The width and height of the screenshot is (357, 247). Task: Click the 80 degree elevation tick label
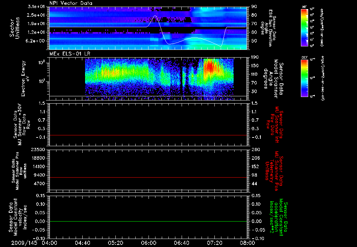tap(254, 15)
